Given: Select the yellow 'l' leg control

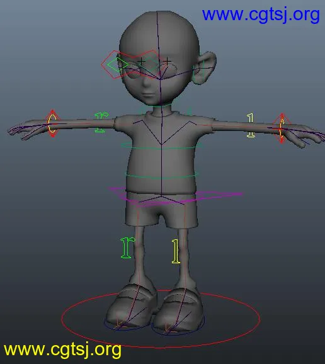Looking at the screenshot, I should pyautogui.click(x=176, y=252).
